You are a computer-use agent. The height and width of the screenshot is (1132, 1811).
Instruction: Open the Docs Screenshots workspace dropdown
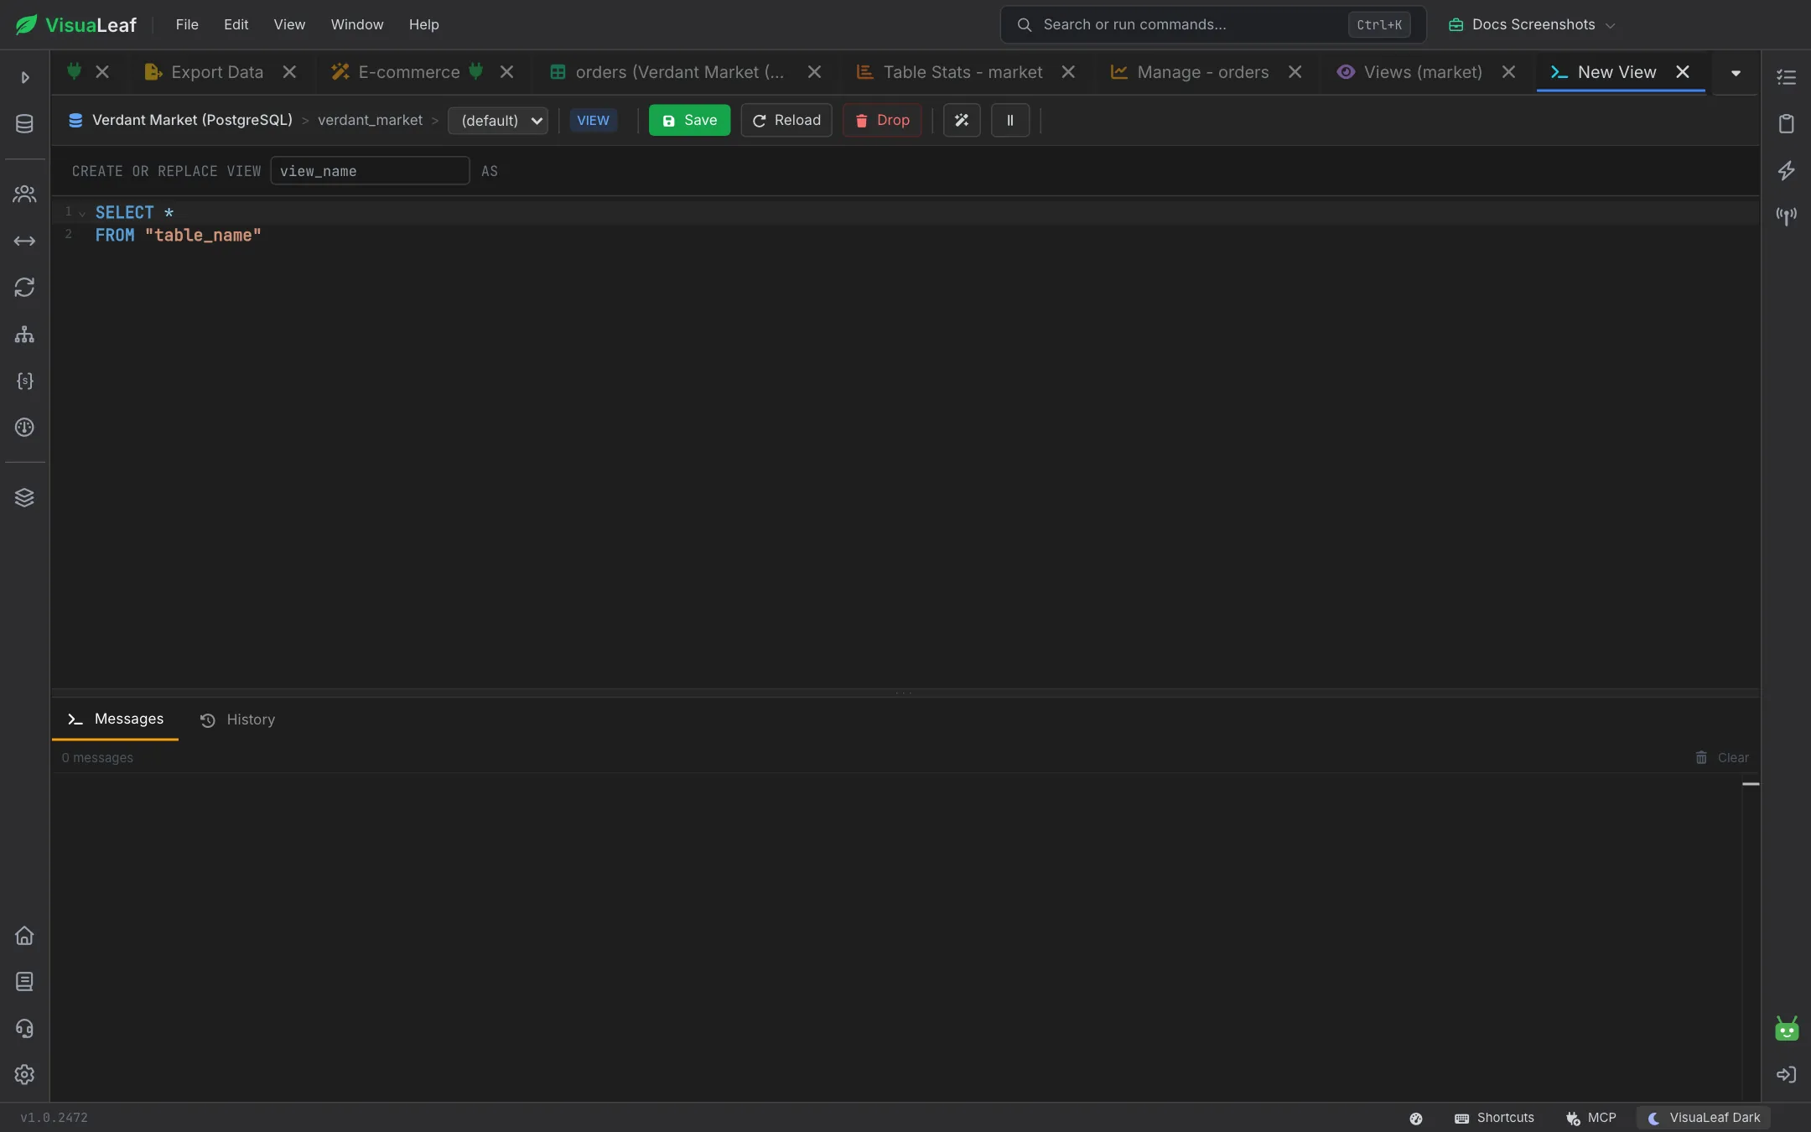1532,24
